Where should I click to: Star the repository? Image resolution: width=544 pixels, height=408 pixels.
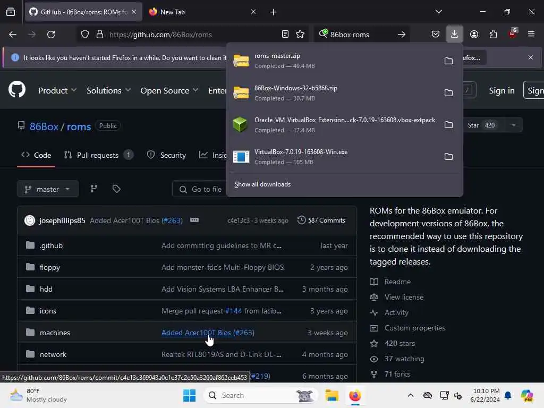point(481,125)
